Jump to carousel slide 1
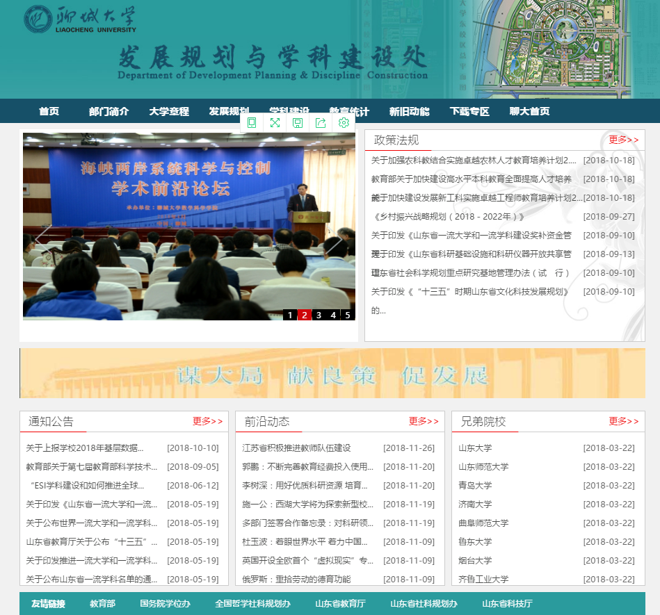 coord(290,315)
